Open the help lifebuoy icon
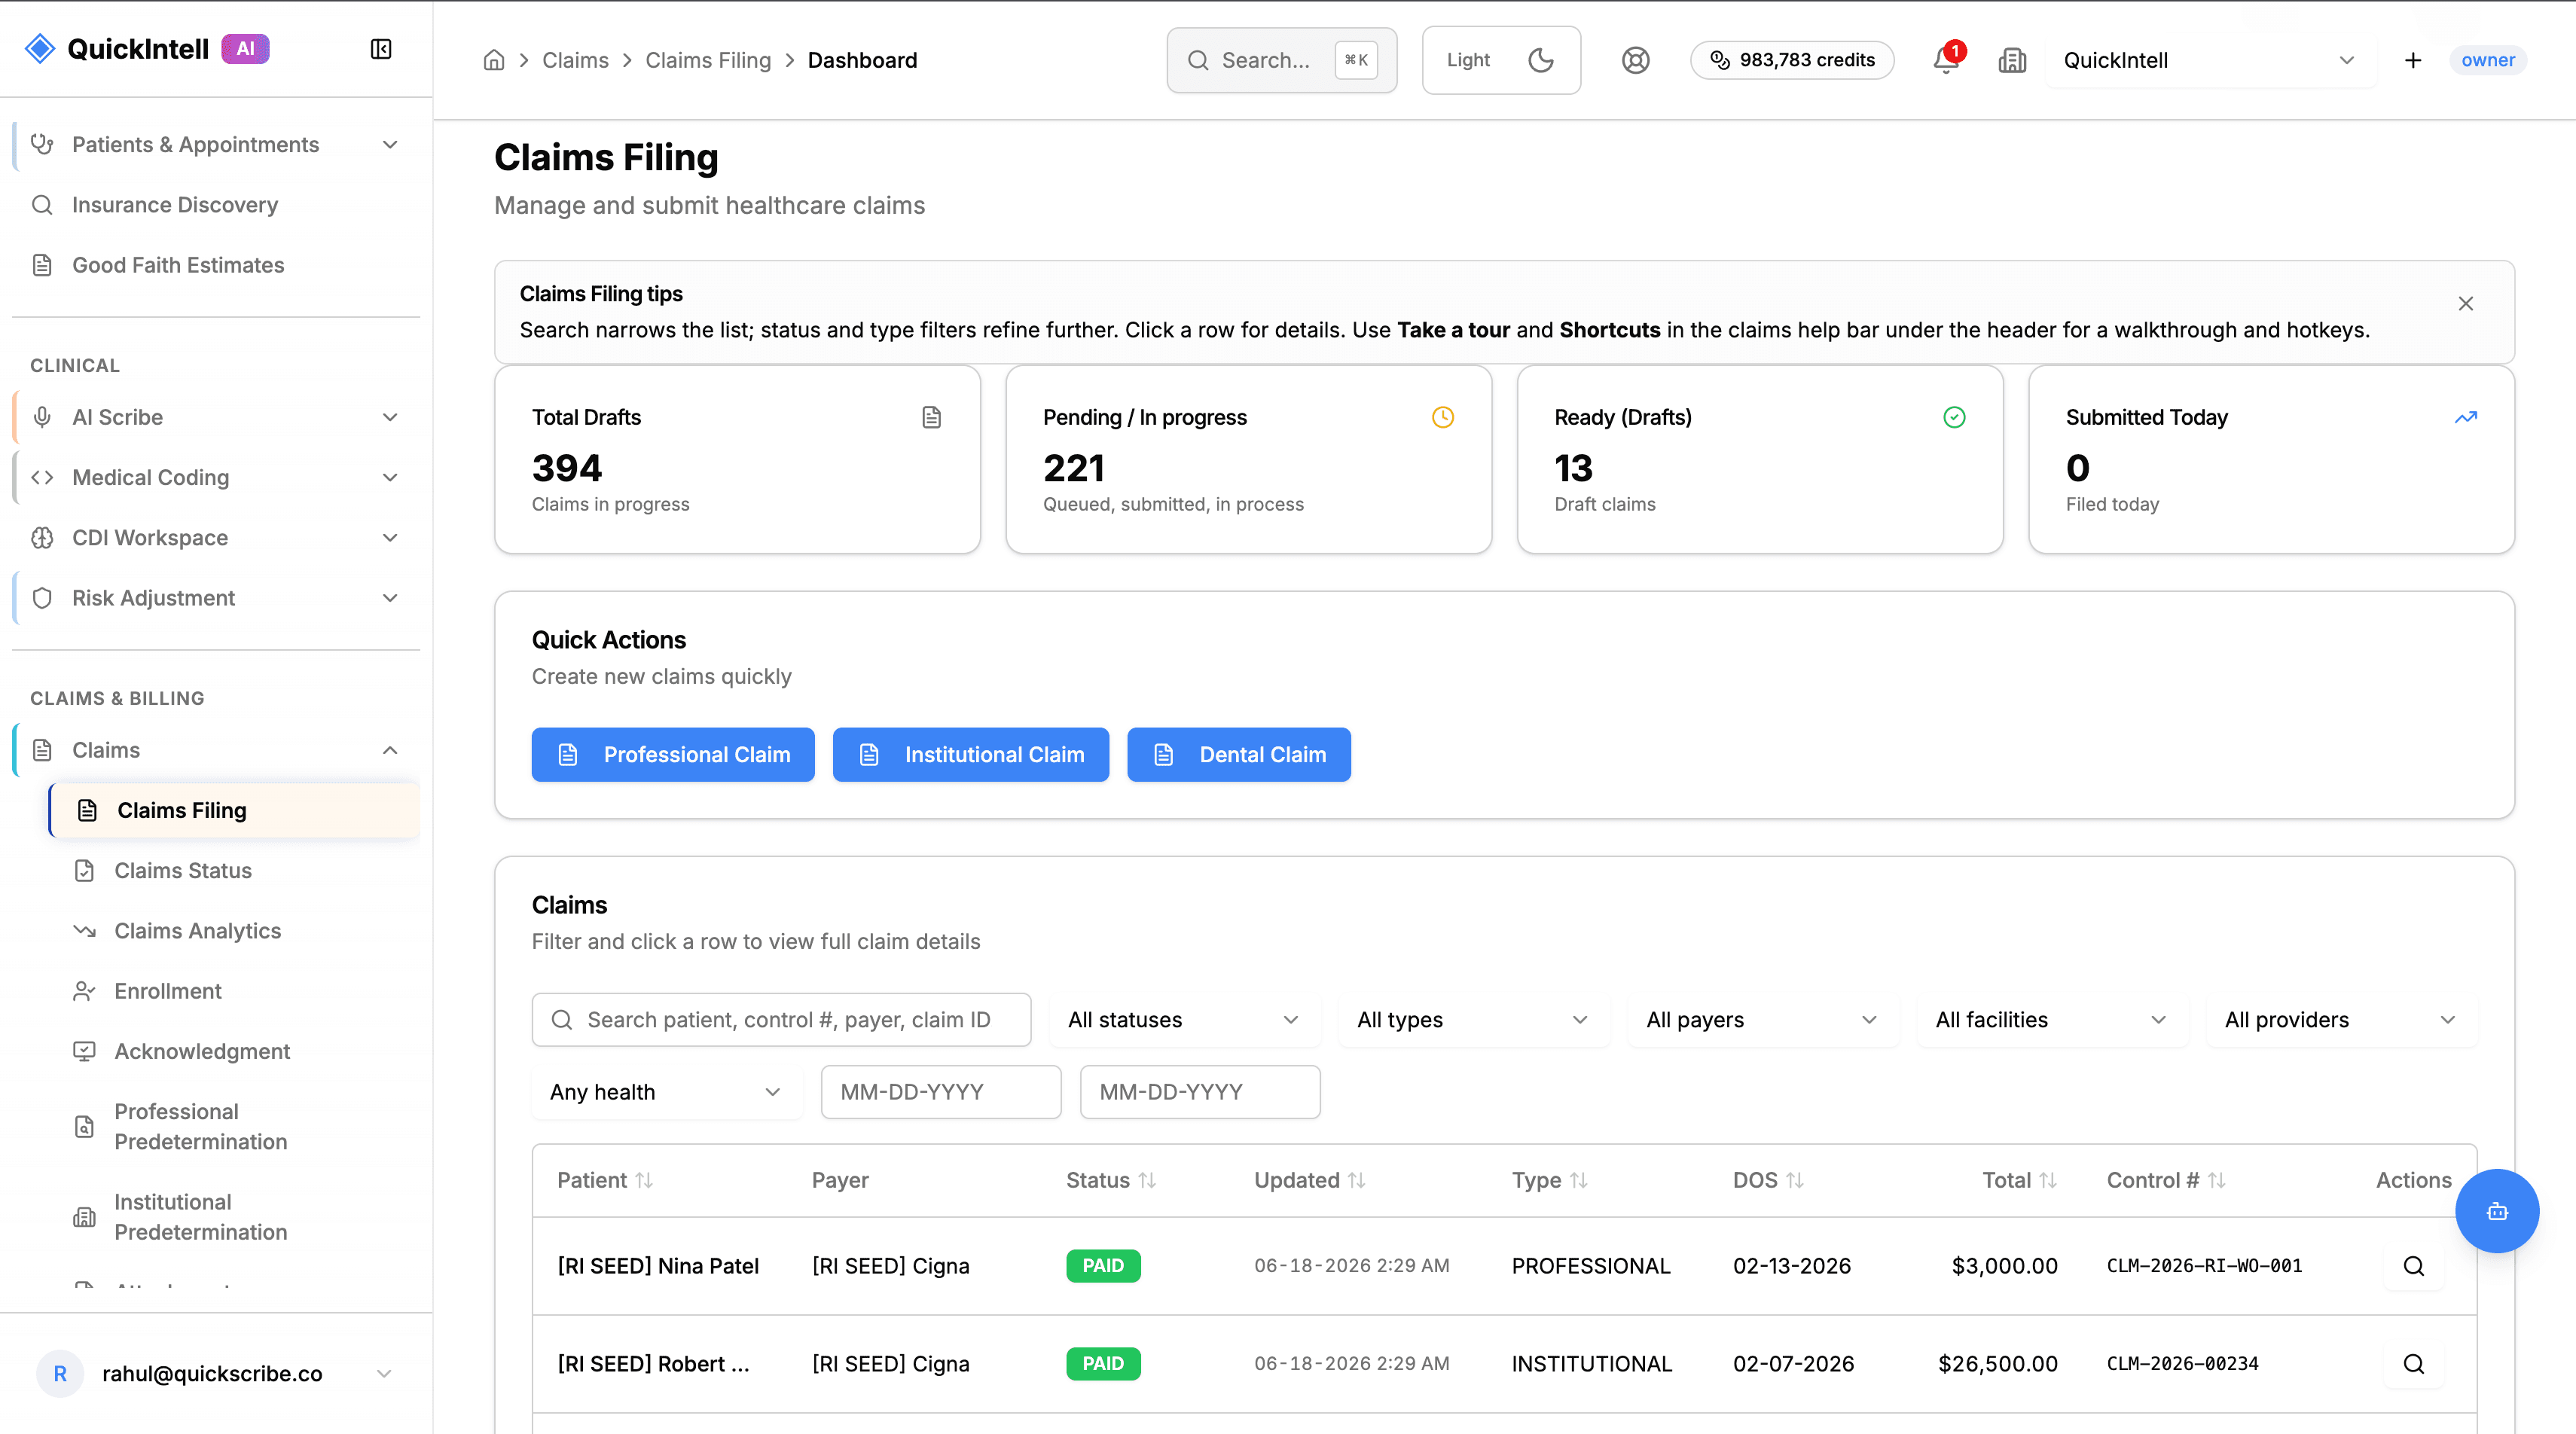The width and height of the screenshot is (2576, 1434). pos(1635,60)
